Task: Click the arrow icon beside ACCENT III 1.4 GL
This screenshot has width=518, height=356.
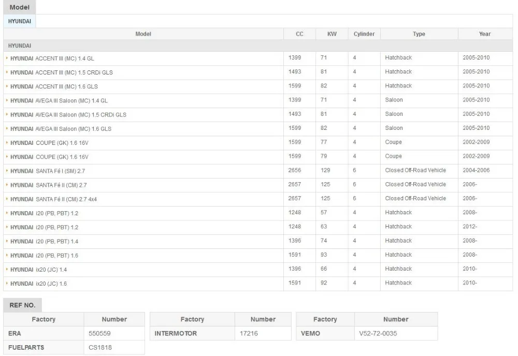Action: pyautogui.click(x=7, y=58)
